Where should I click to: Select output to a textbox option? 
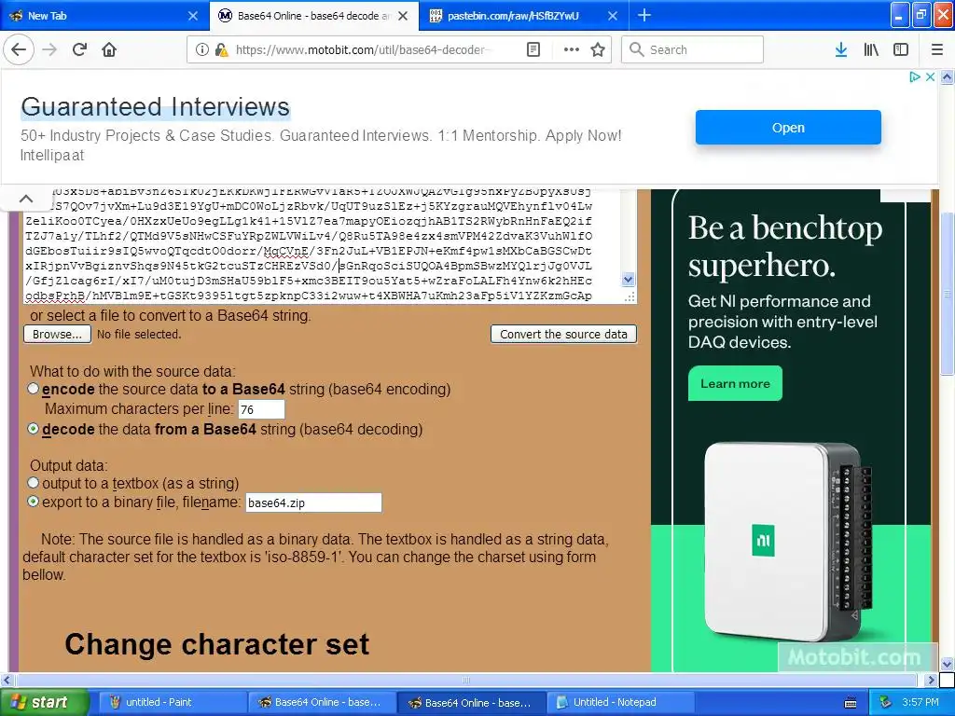coord(33,483)
